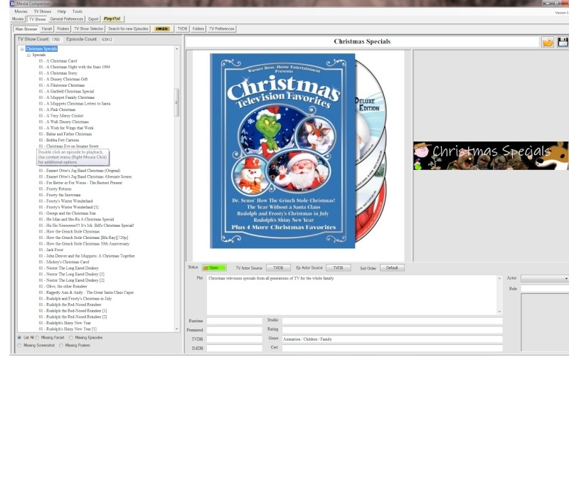Open the Posters sub-tab
569x478 pixels.
(63, 28)
